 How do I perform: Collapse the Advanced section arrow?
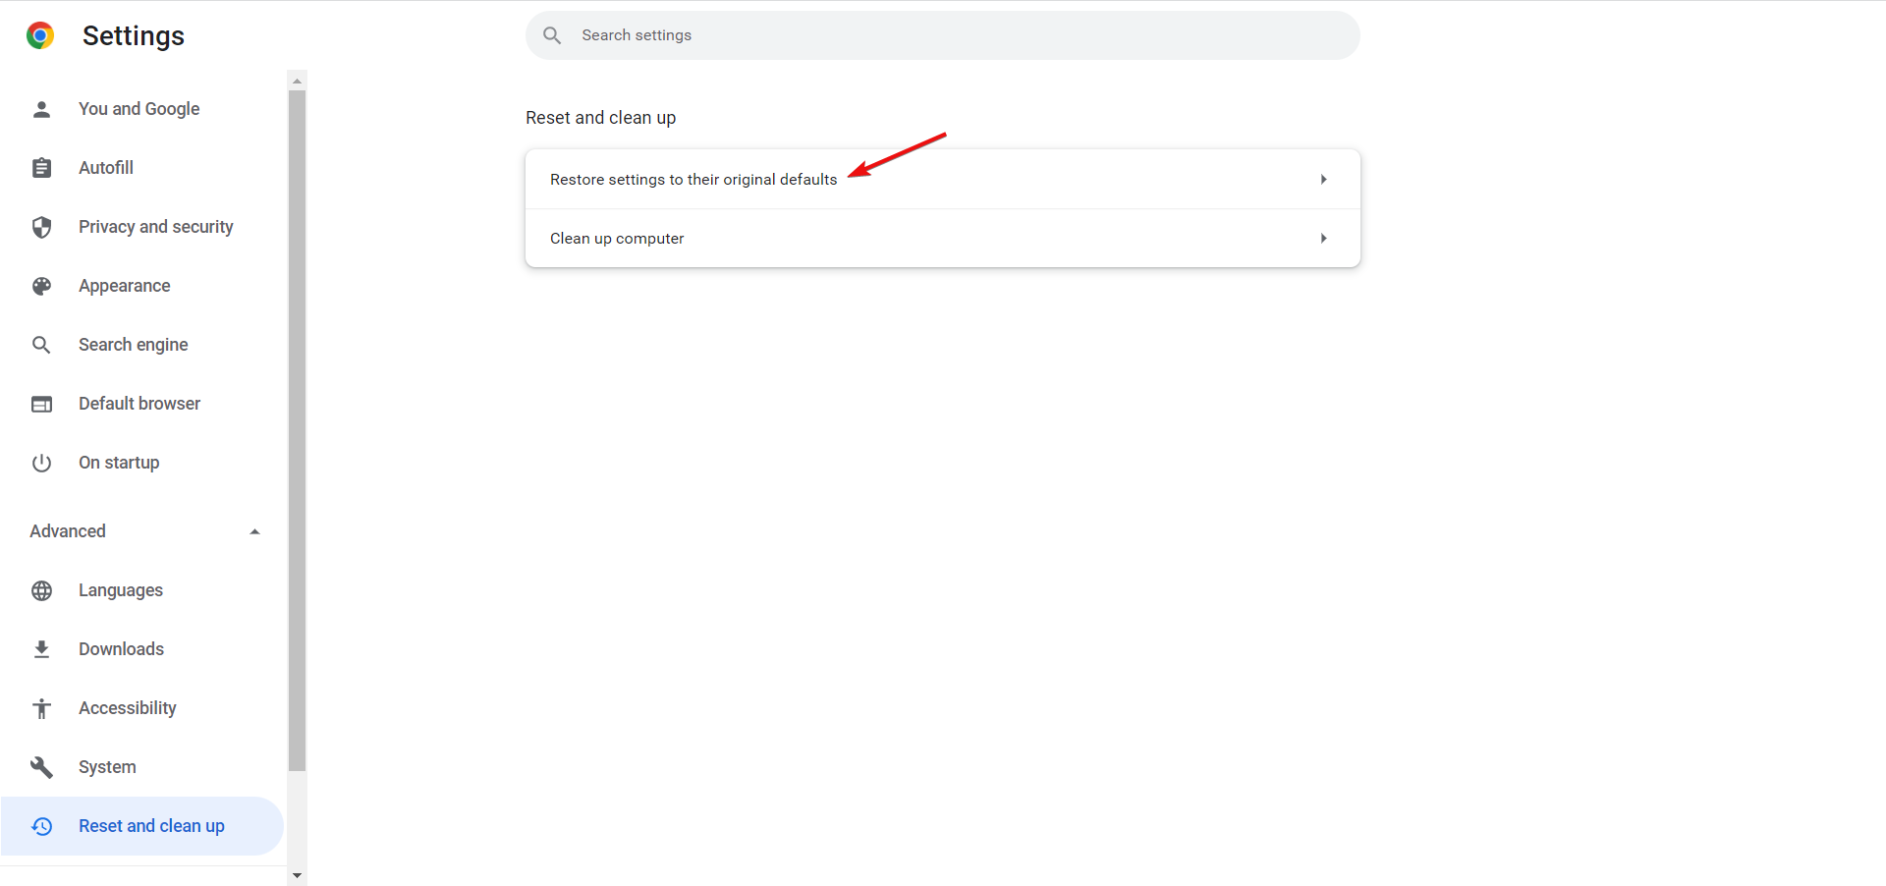[x=254, y=531]
